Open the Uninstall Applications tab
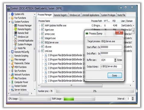 (x=91, y=15)
